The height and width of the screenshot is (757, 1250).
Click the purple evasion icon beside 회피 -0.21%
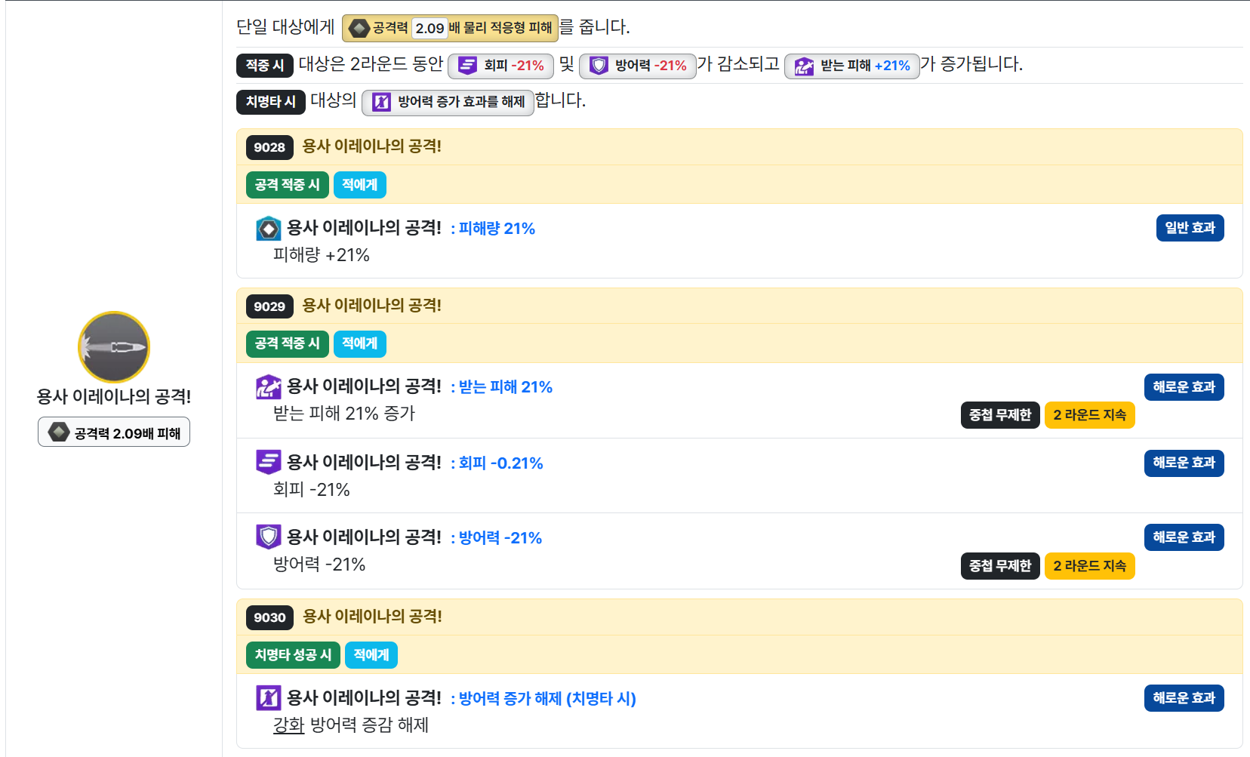click(x=268, y=462)
